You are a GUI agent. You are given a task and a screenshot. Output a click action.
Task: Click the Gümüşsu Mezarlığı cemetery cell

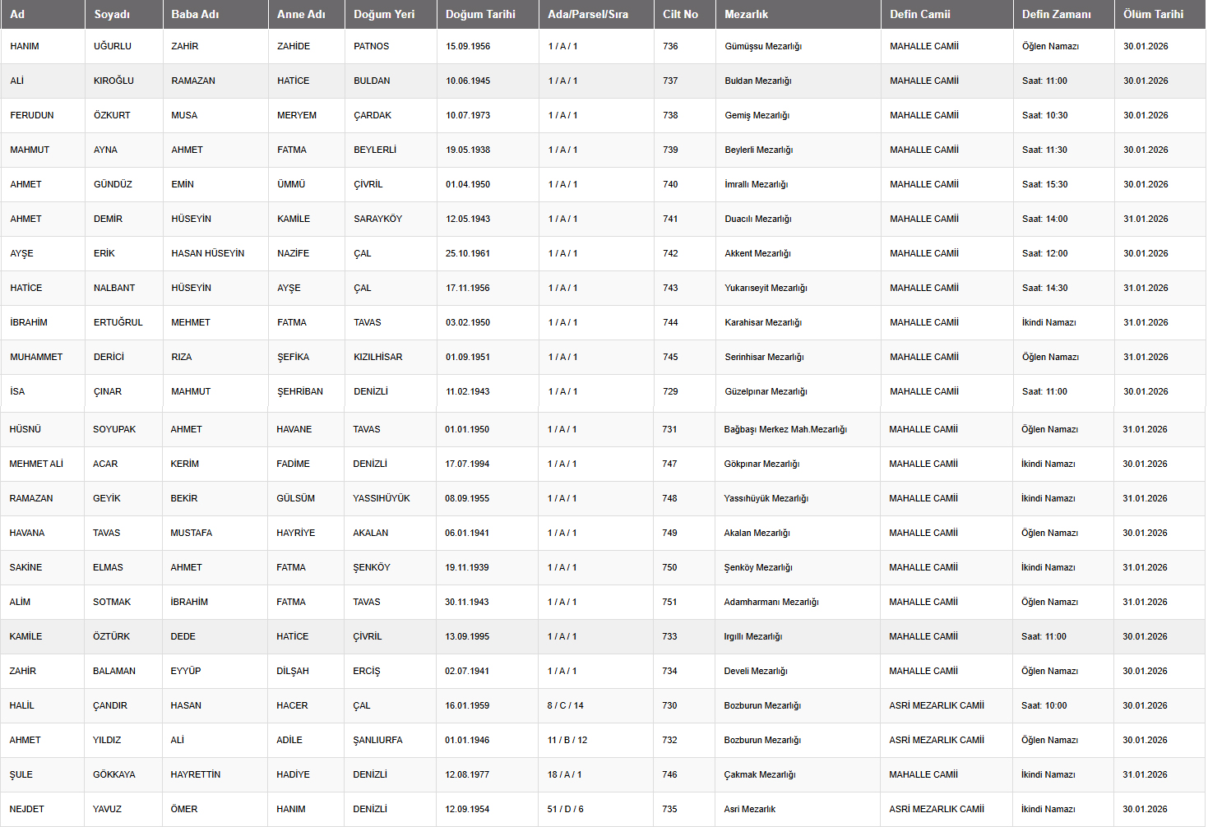(762, 46)
